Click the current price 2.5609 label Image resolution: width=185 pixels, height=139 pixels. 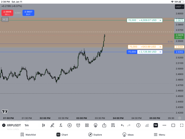coord(179,36)
